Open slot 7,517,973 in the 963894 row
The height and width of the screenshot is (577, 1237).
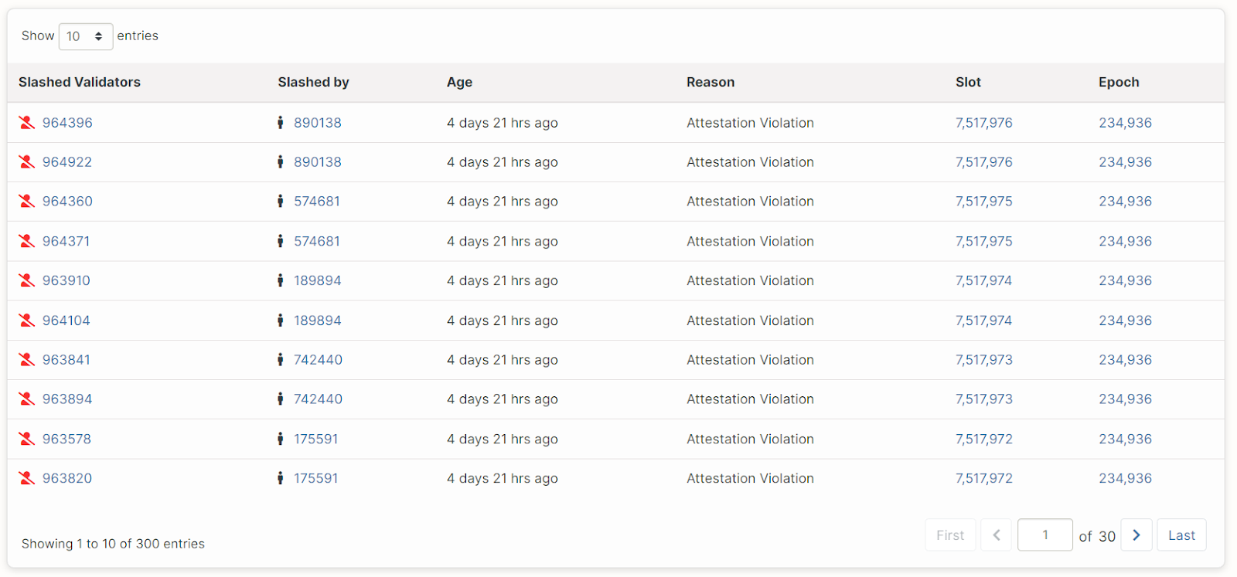[983, 399]
